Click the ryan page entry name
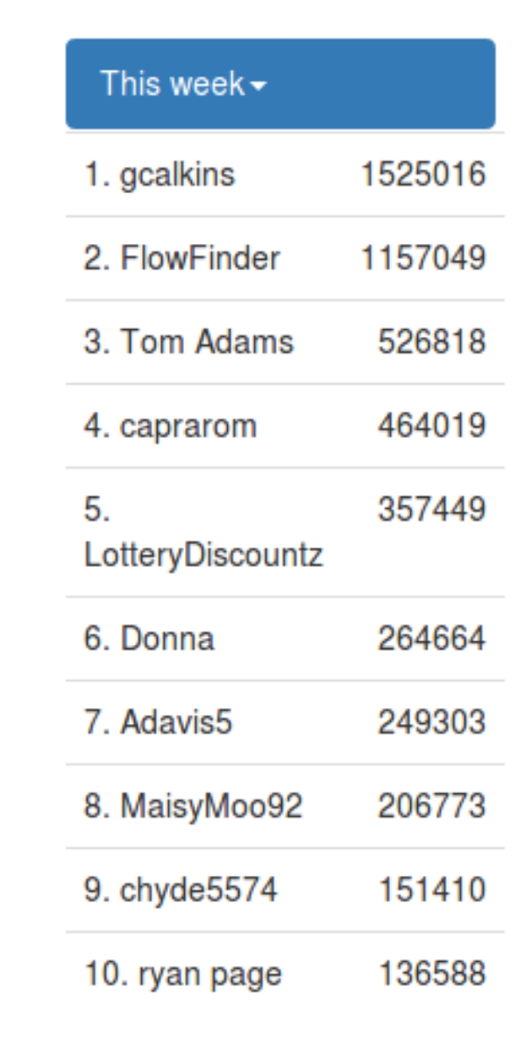 click(183, 974)
